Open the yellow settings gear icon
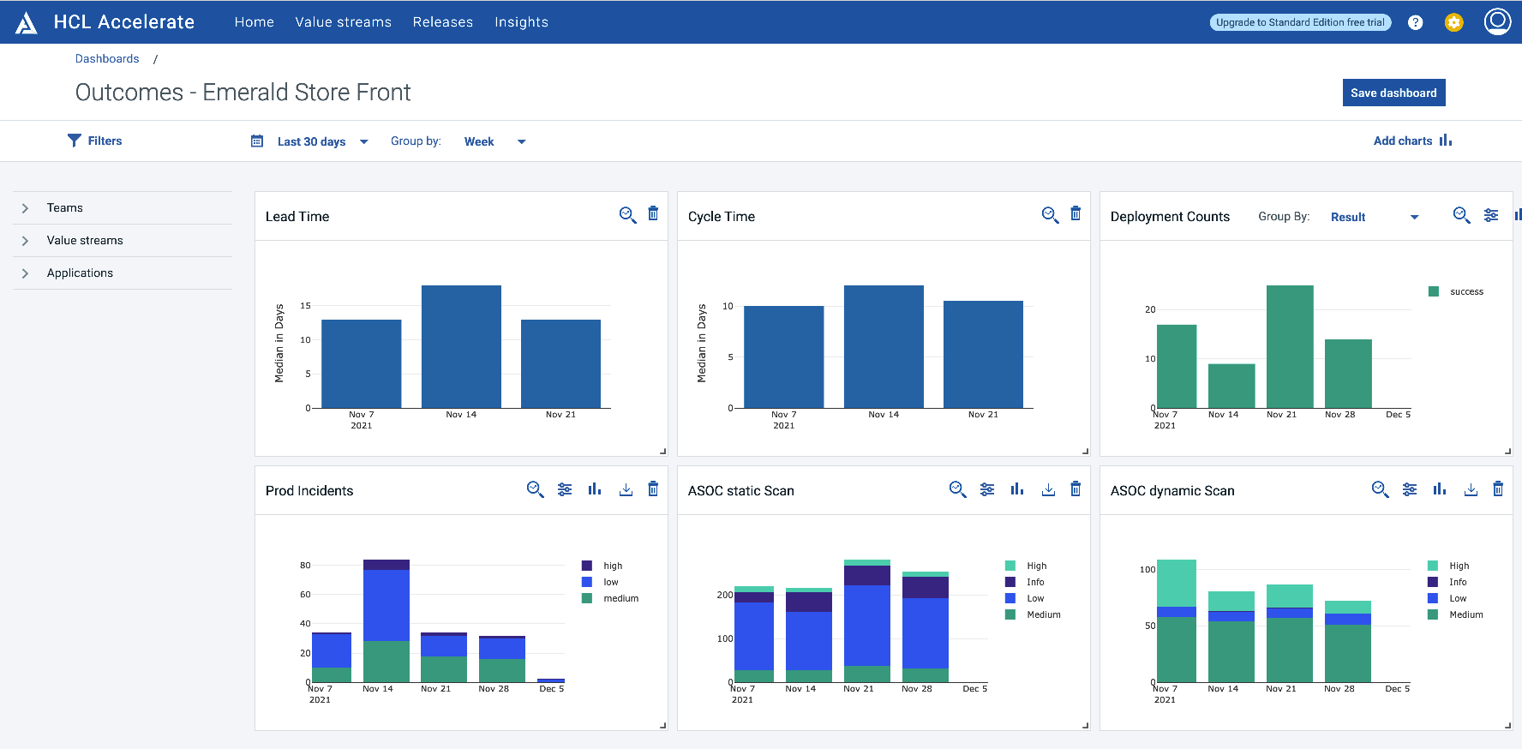This screenshot has width=1522, height=749. click(x=1453, y=22)
